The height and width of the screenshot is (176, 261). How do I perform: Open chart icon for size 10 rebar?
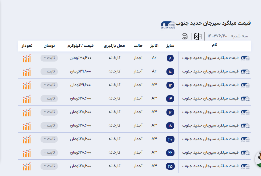coord(27,72)
